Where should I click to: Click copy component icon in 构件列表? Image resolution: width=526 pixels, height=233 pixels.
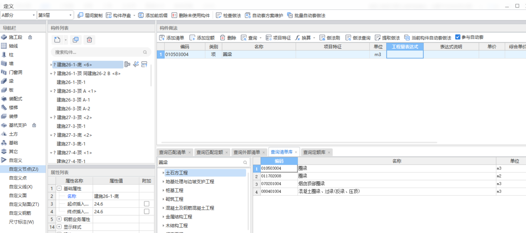pyautogui.click(x=75, y=40)
